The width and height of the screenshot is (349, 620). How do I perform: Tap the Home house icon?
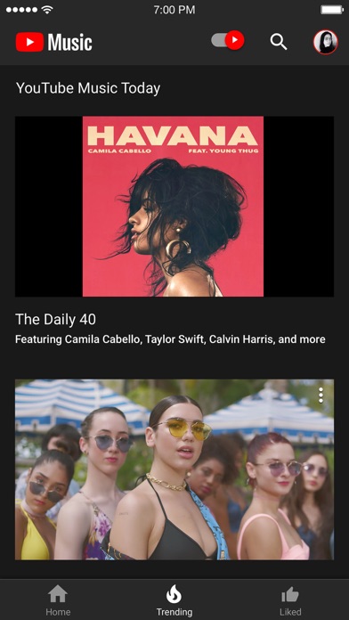tap(58, 594)
